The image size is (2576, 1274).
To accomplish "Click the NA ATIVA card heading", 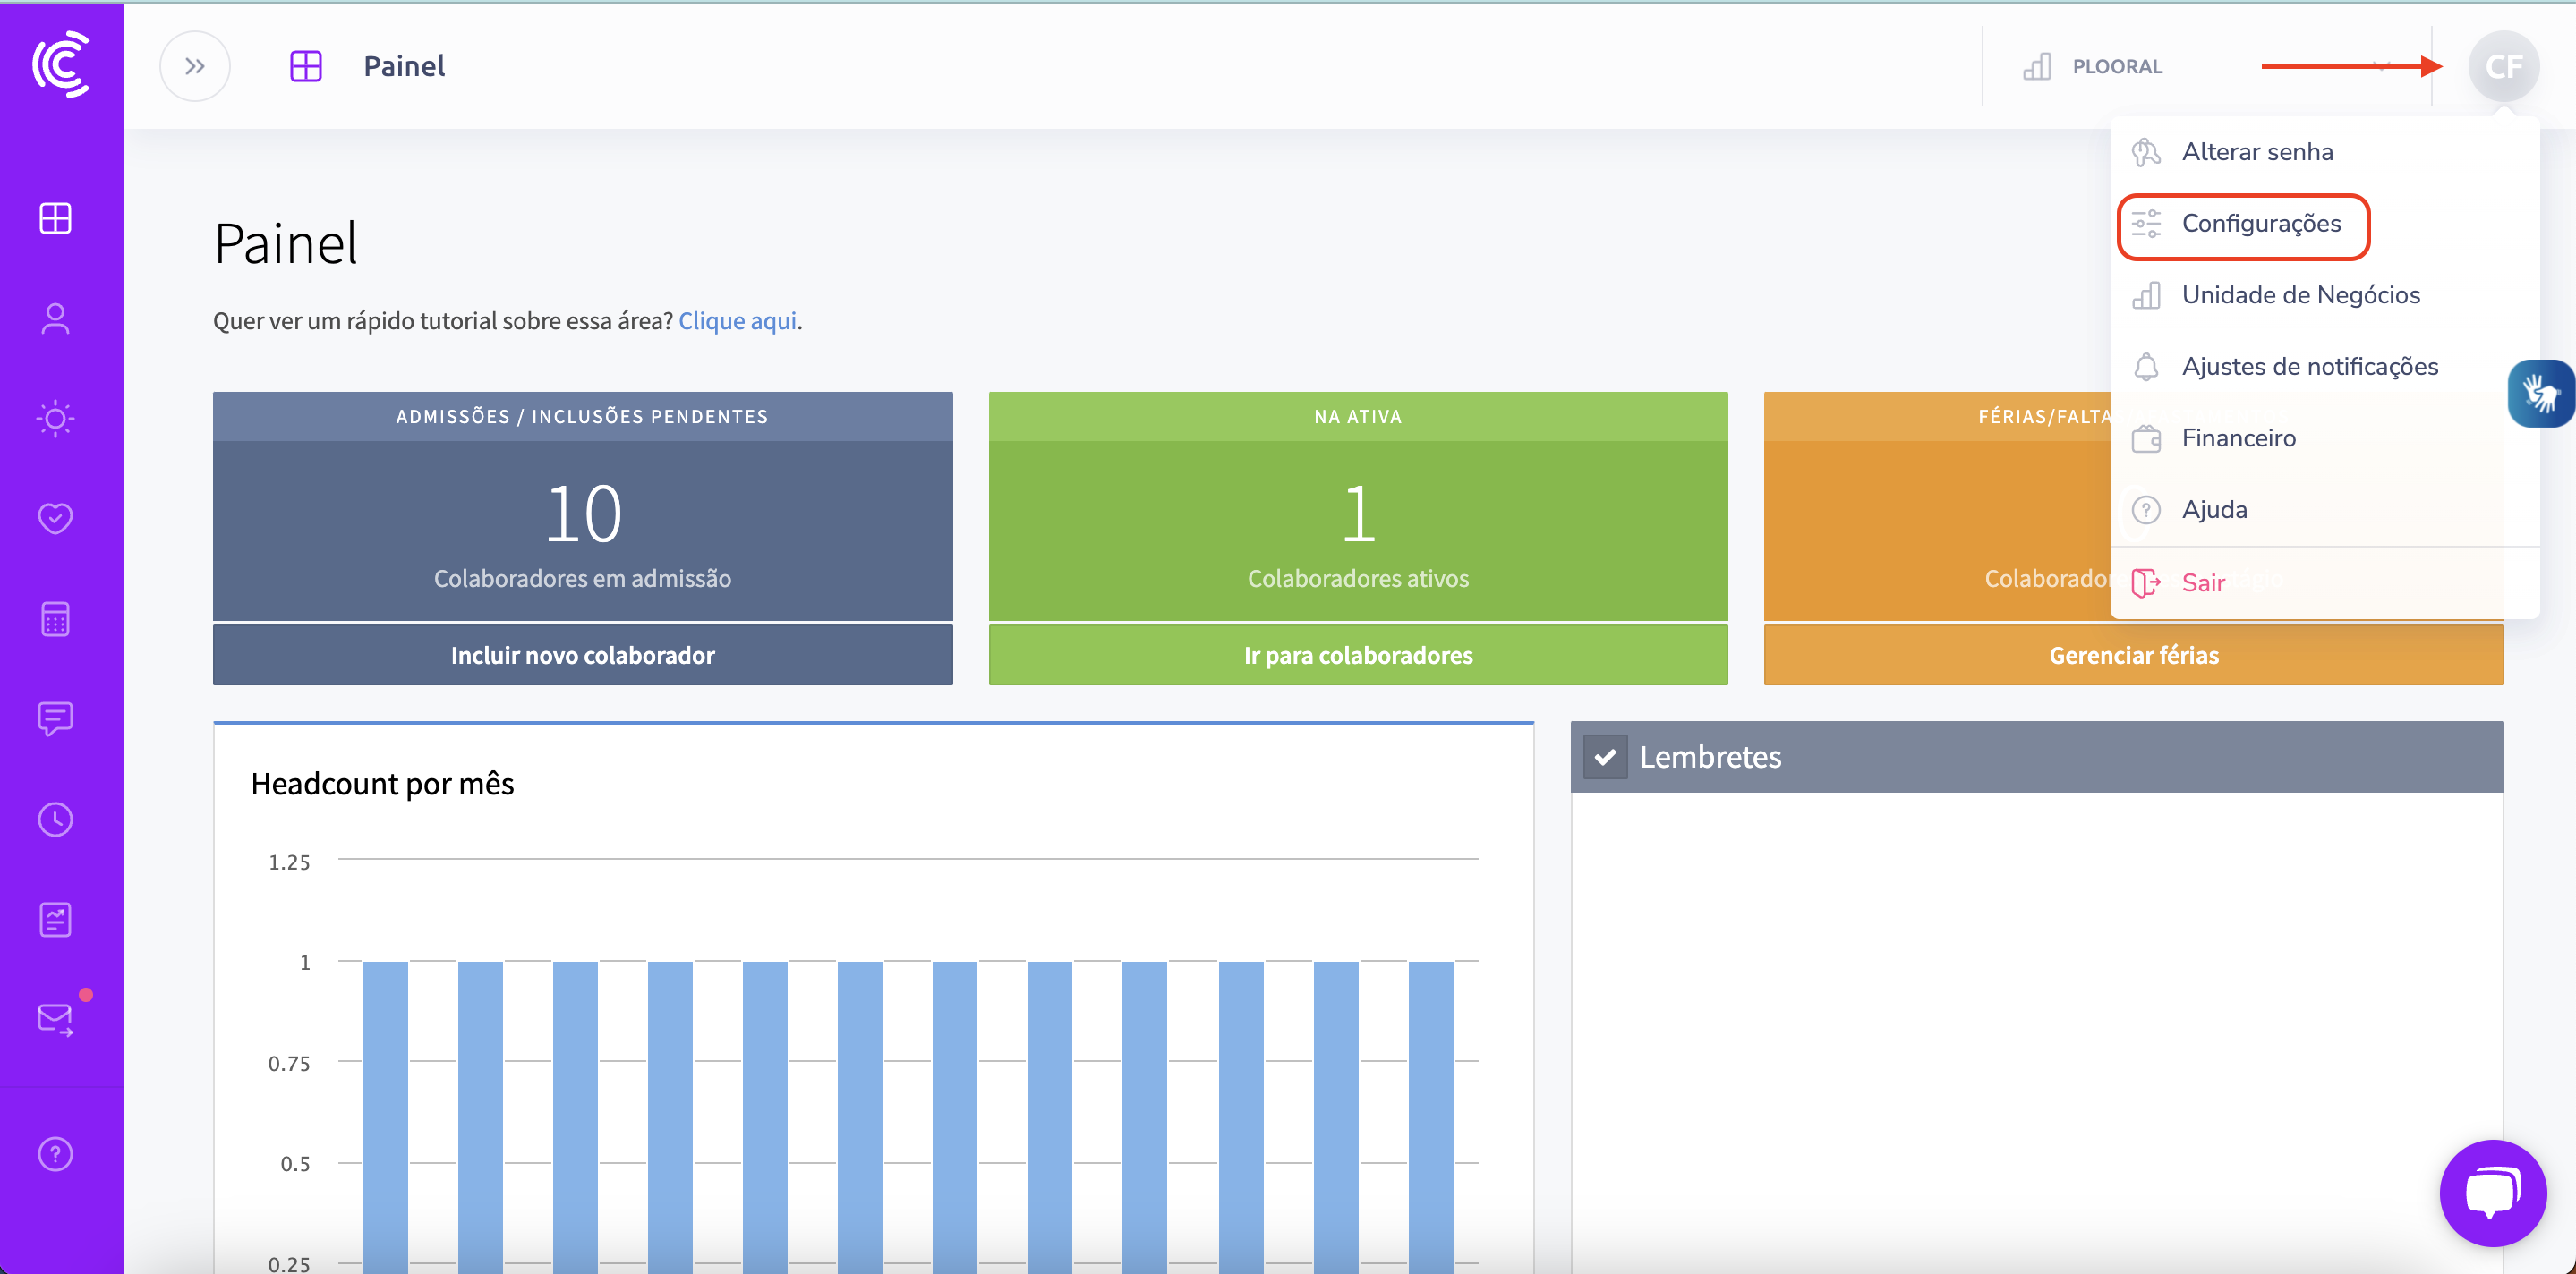I will click(x=1357, y=417).
